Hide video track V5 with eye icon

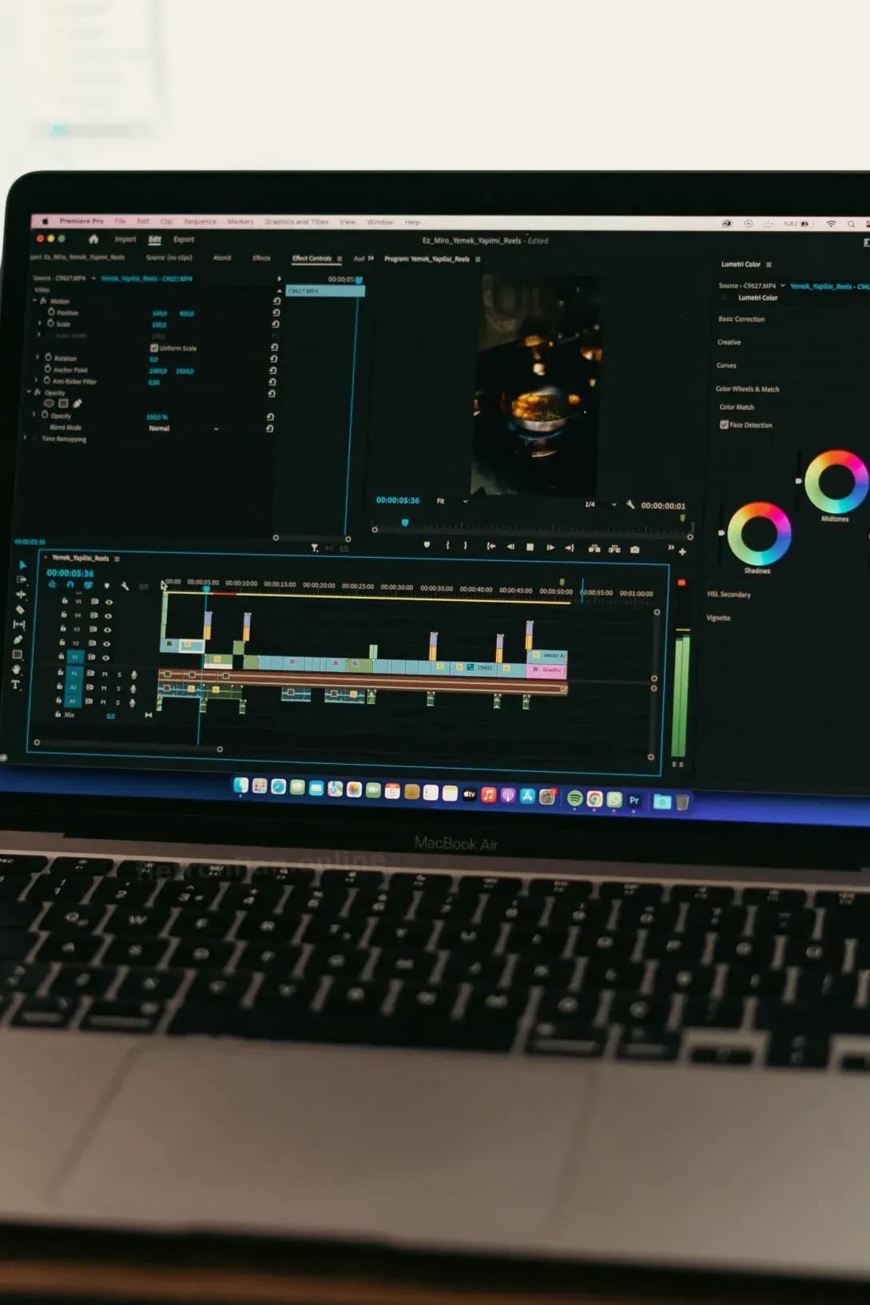(x=109, y=602)
